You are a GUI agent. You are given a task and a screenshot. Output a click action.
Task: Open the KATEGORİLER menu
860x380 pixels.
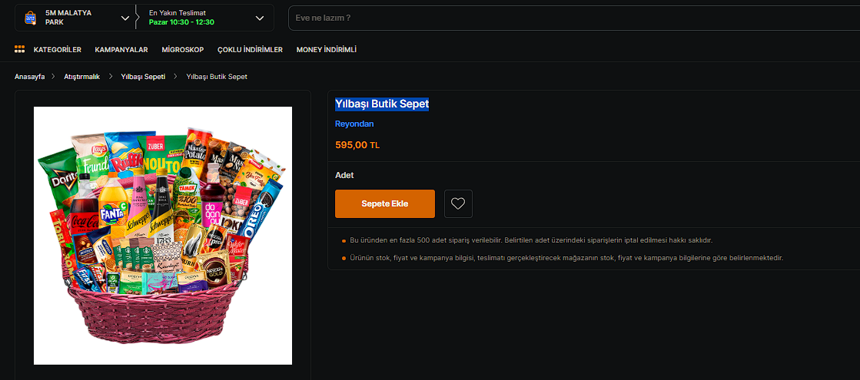57,50
